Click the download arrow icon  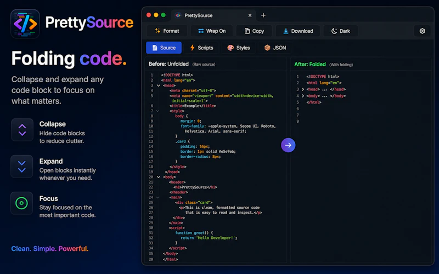285,31
